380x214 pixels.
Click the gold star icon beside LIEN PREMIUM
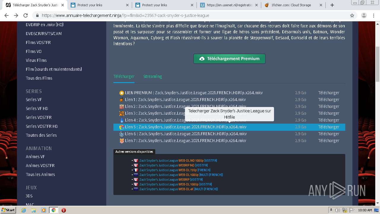point(122,93)
